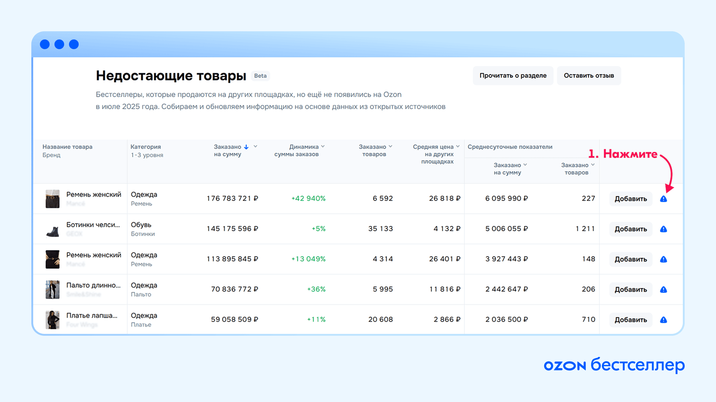Expand the daily-average Заказано товаров chevron
The height and width of the screenshot is (402, 716).
pyautogui.click(x=593, y=165)
